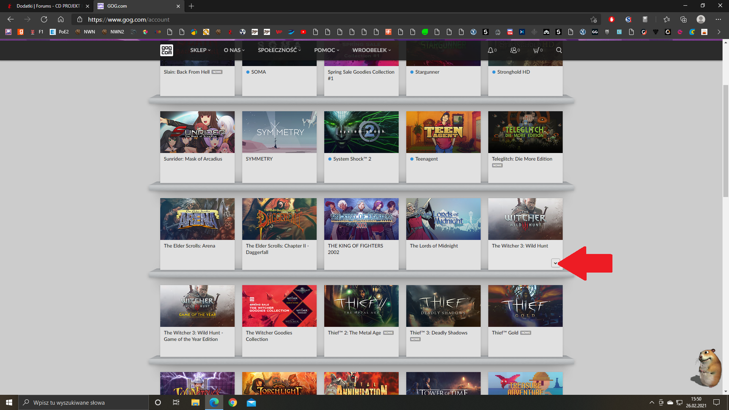
Task: Open the orange 'g' bookmark icon
Action: click(21, 32)
